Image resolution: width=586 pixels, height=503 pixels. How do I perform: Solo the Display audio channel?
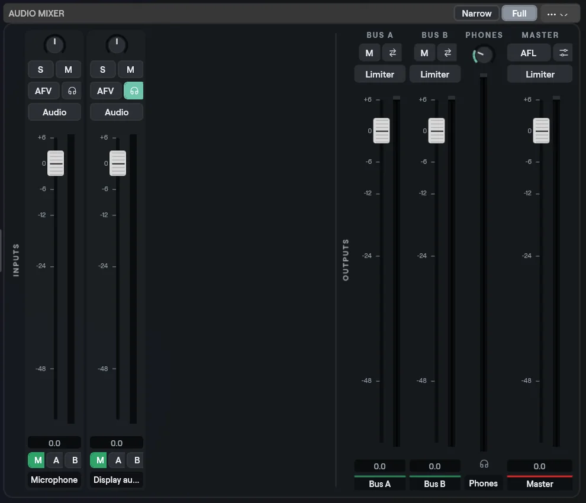(103, 69)
